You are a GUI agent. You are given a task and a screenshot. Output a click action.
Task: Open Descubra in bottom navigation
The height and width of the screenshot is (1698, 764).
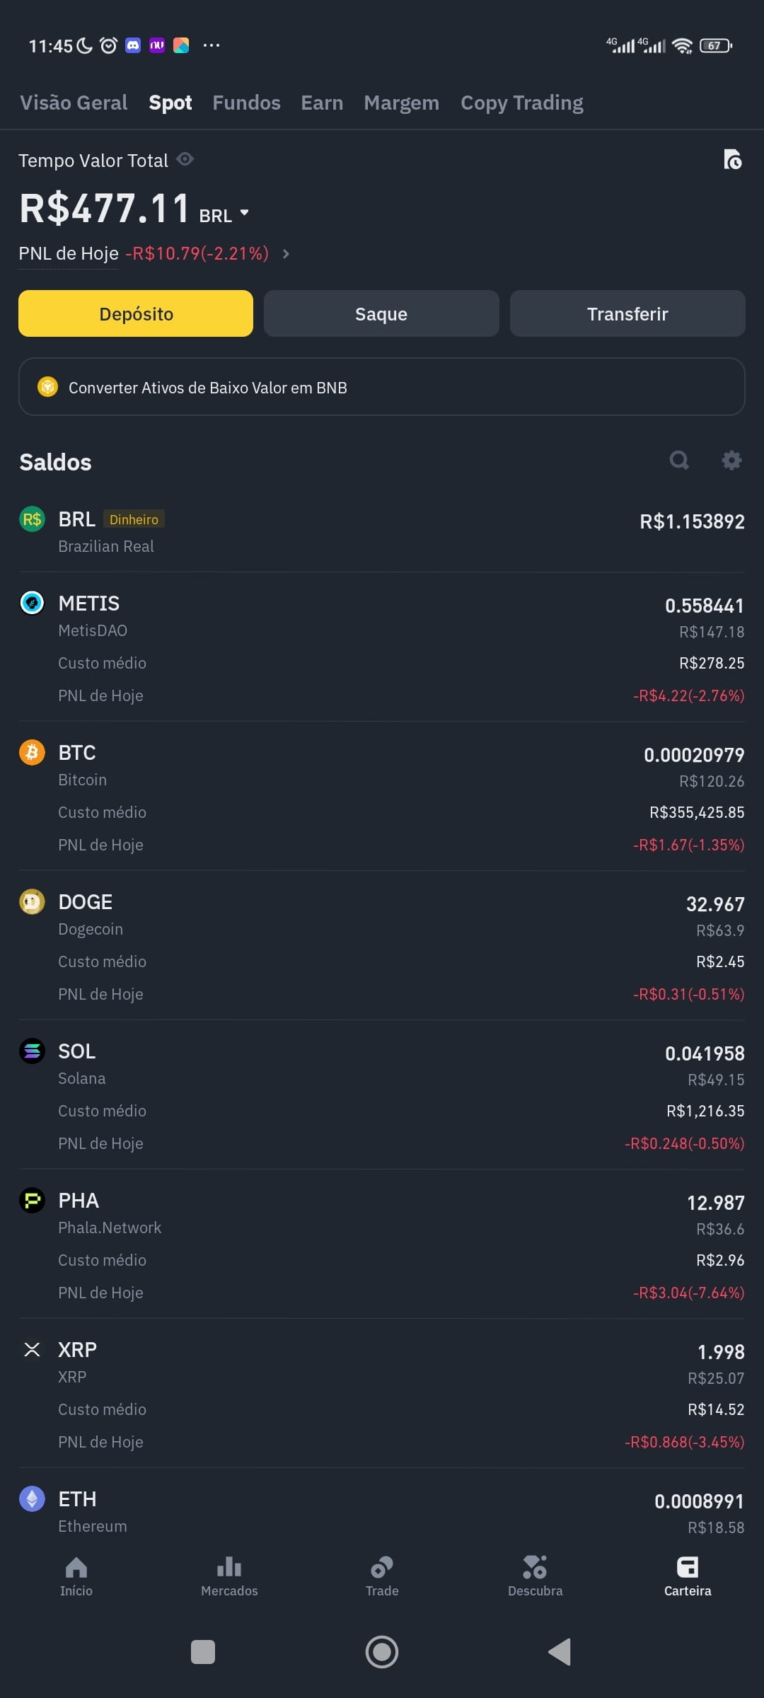tap(535, 1576)
